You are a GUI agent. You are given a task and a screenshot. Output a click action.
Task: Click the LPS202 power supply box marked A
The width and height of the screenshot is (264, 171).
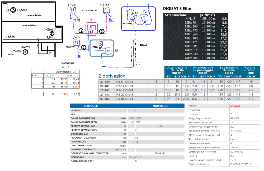101,44
